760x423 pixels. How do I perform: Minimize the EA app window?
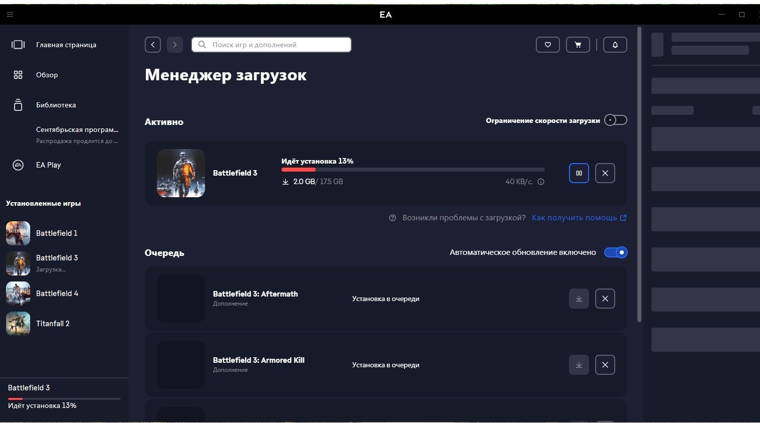coord(722,15)
